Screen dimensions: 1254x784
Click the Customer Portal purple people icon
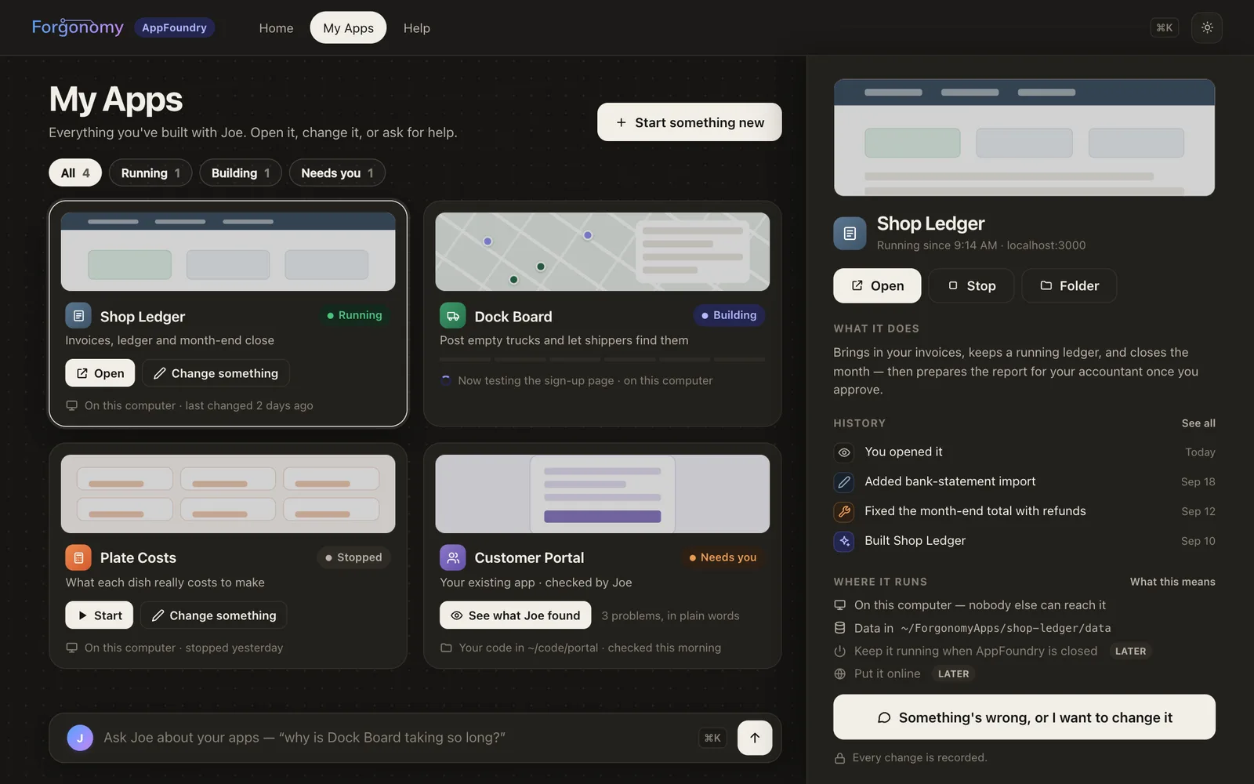click(x=453, y=557)
